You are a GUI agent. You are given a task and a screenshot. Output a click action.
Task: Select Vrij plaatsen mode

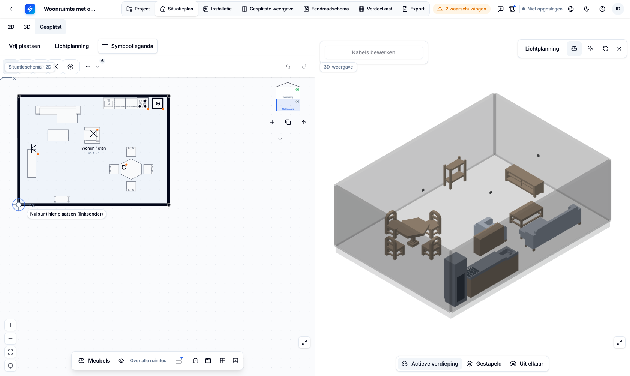24,46
